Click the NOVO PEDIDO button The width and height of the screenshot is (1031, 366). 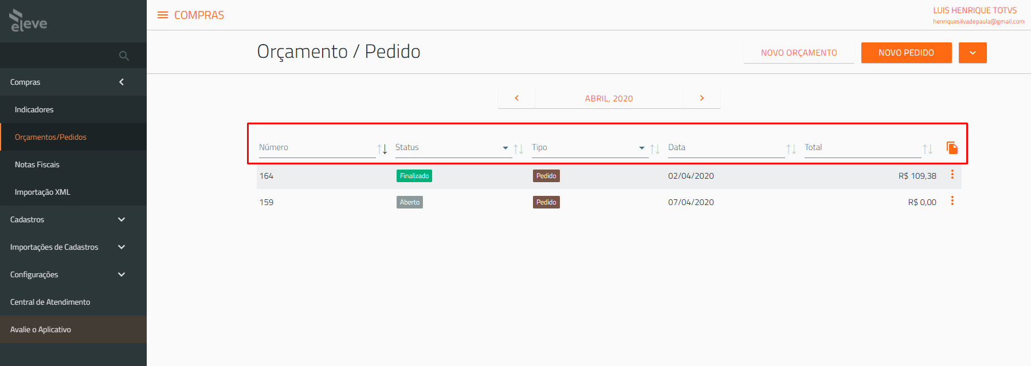906,53
